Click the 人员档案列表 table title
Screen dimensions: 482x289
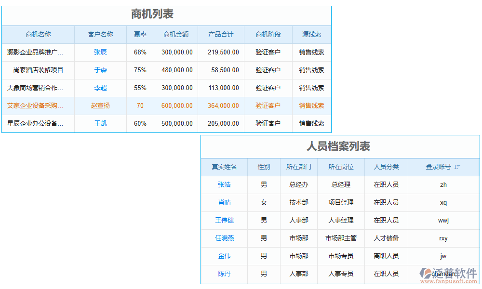(340, 146)
